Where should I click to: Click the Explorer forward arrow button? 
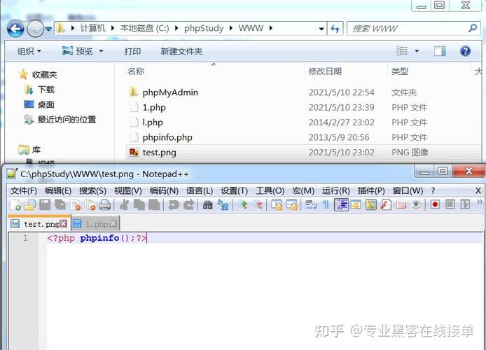pos(35,29)
